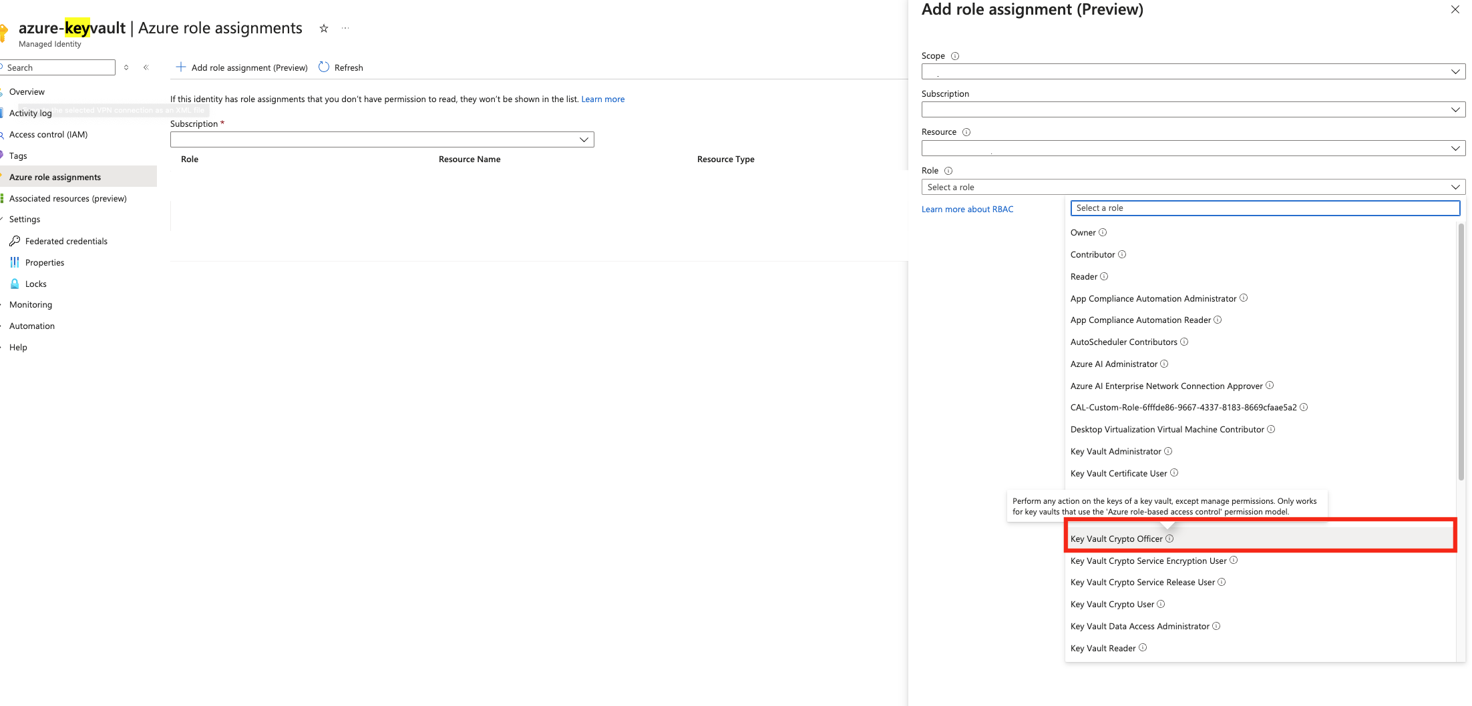Screen dimensions: 1472x706
Task: Click info icon beside App Compliance Automation Administrator
Action: 1244,298
